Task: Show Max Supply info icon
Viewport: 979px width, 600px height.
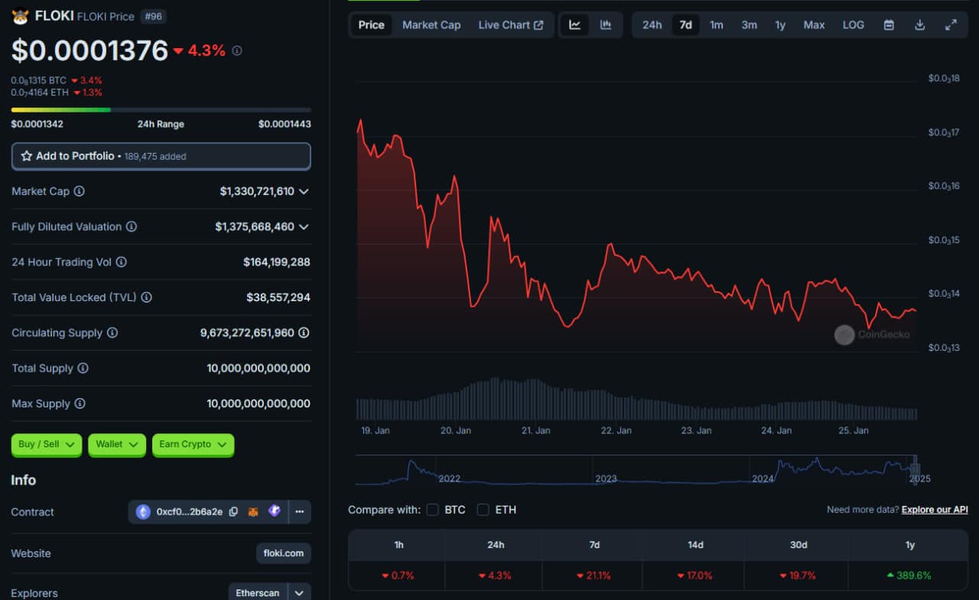Action: (x=80, y=404)
